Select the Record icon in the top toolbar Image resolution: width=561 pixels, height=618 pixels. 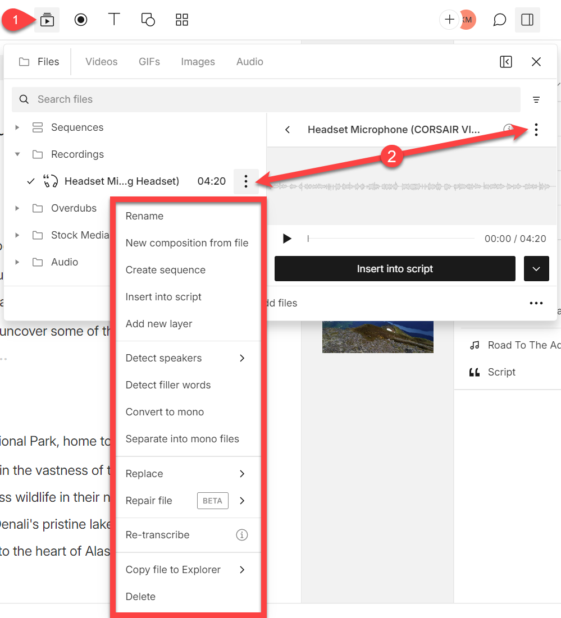coord(80,19)
